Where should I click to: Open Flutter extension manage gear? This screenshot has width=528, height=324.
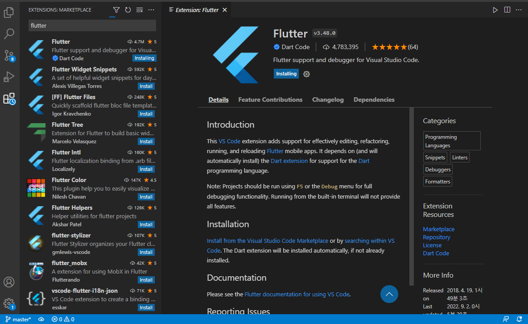[306, 74]
